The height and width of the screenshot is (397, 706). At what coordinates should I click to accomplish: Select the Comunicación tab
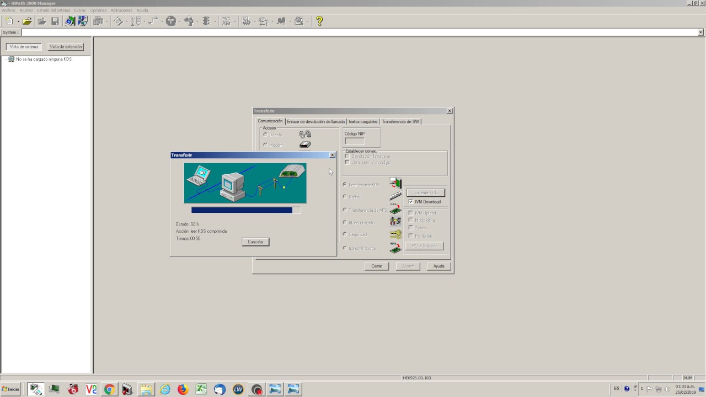tap(270, 121)
